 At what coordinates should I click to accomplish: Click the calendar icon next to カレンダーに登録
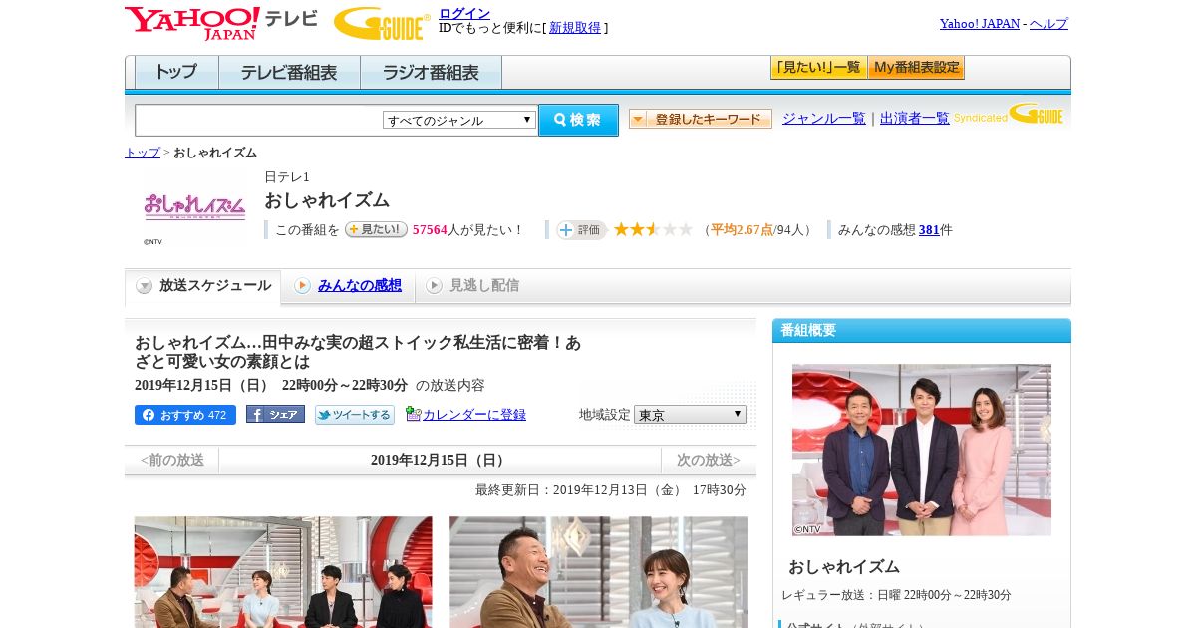click(414, 414)
